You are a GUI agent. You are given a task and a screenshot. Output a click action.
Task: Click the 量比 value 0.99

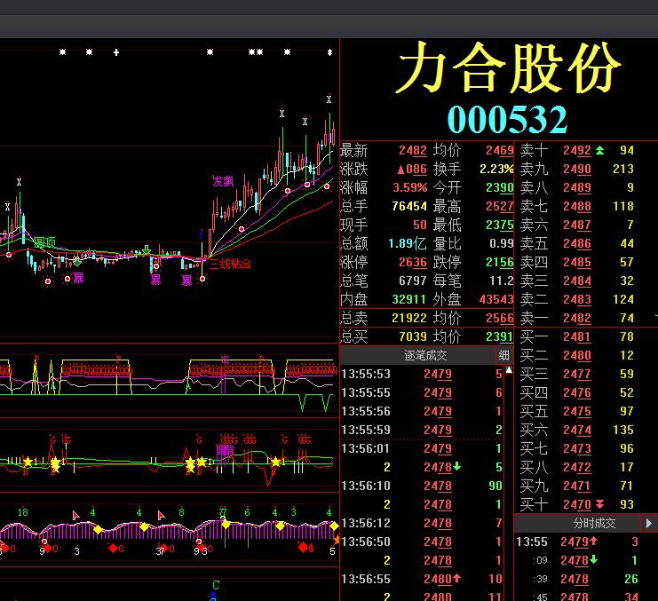[x=502, y=243]
